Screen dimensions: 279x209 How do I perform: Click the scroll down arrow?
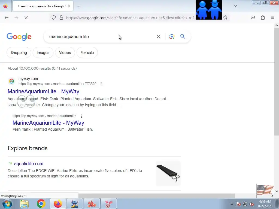pyautogui.click(x=277, y=191)
